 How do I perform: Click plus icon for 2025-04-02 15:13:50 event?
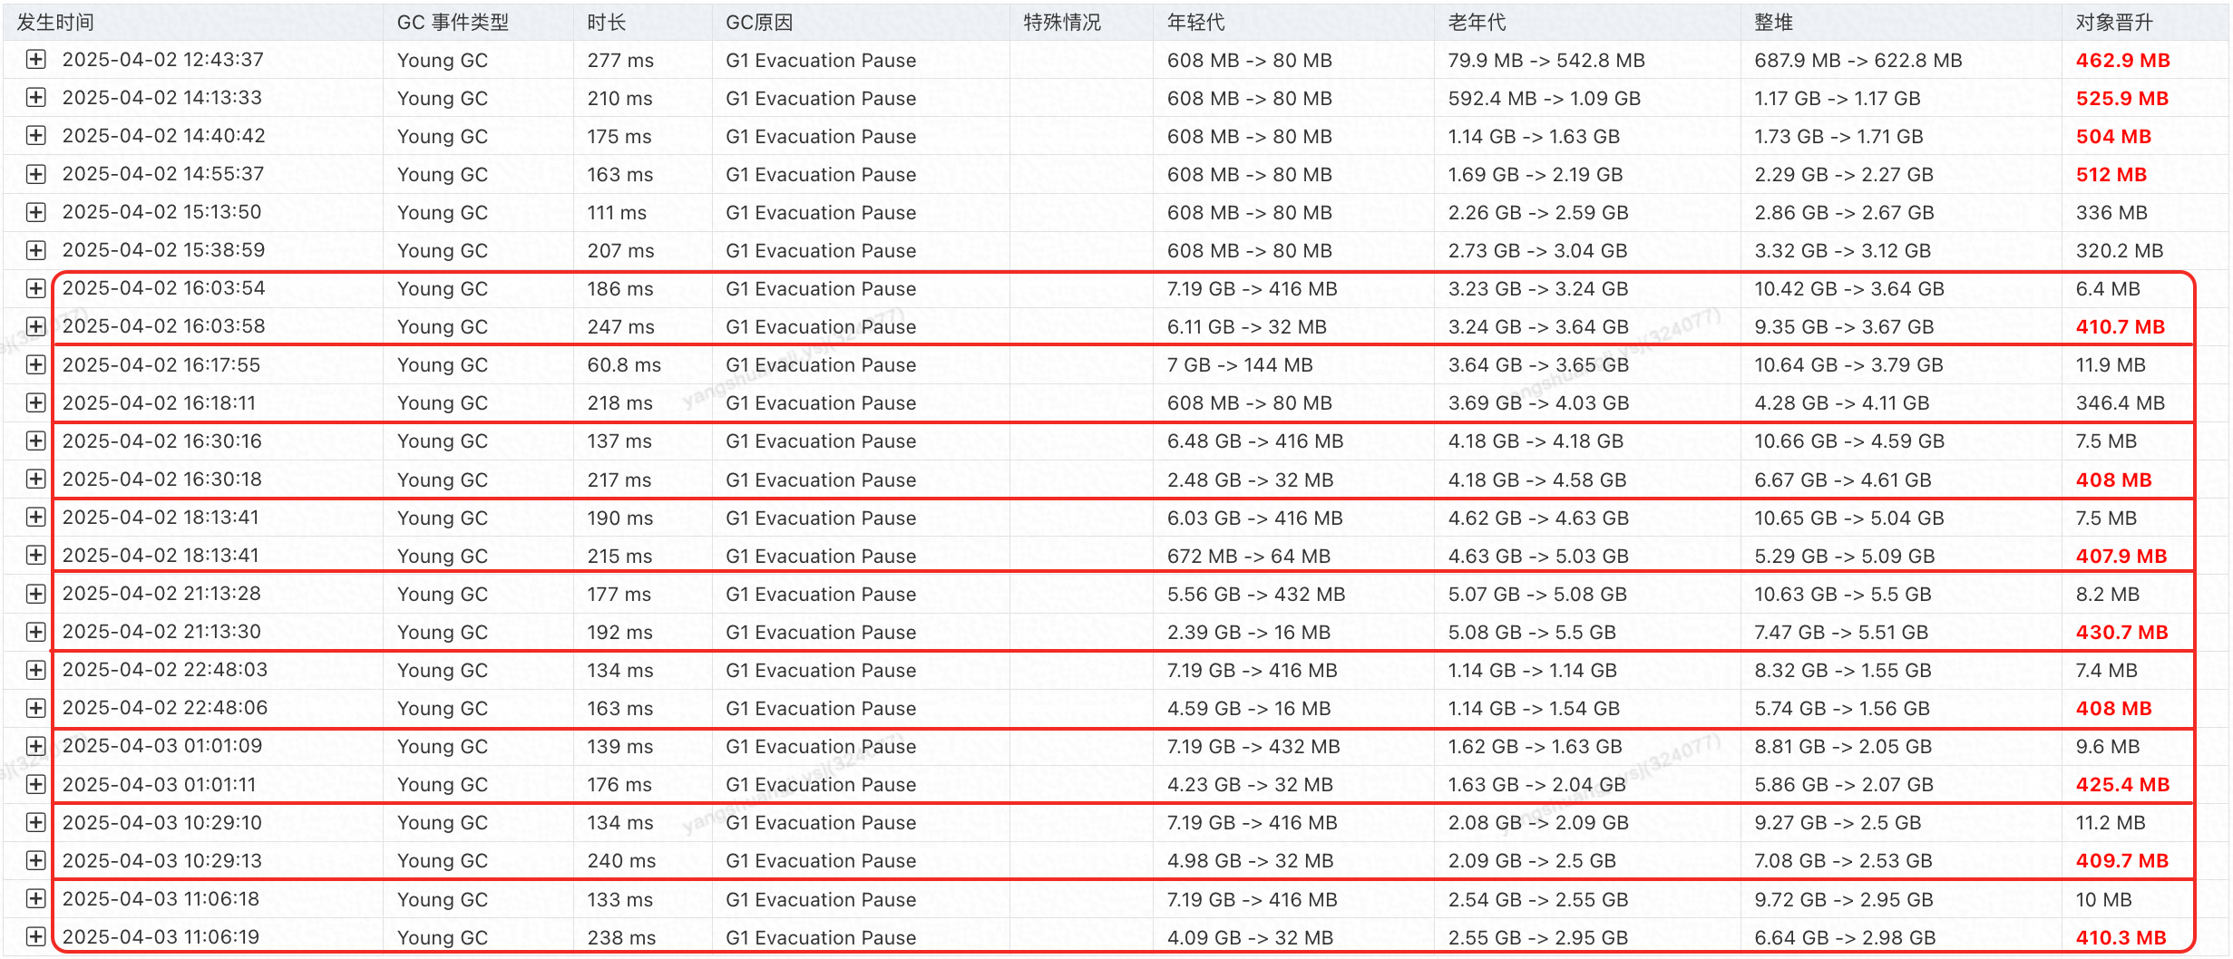35,212
